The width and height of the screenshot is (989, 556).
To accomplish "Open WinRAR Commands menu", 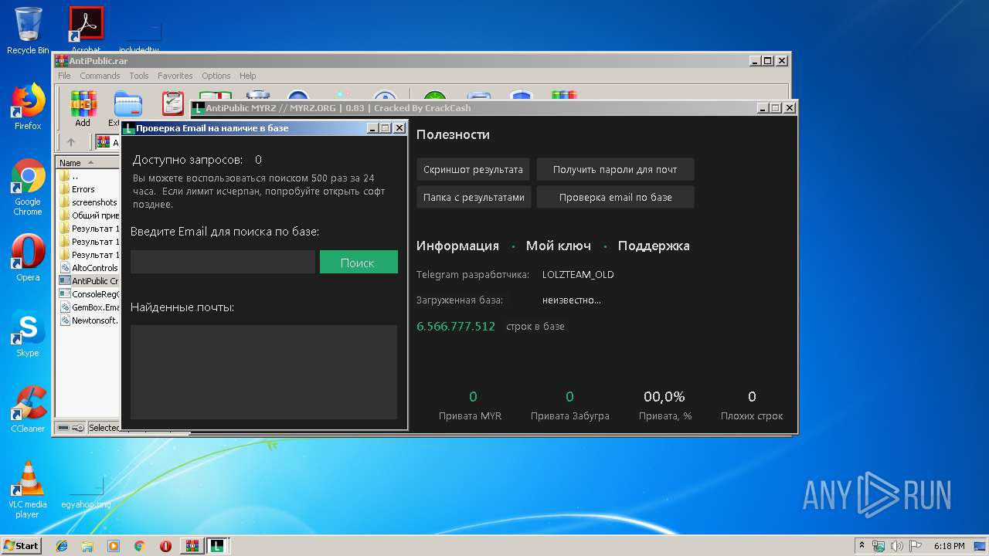I will 100,76.
